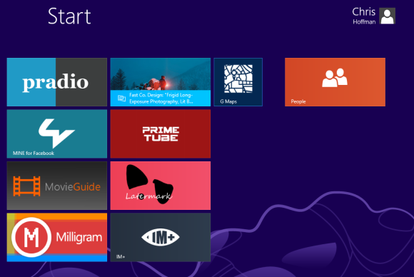Click the film strip icon on MovieGuide
Viewport: 414px width, 277px height.
(26, 186)
